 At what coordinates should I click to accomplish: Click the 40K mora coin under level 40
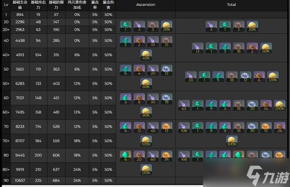coord(146,55)
